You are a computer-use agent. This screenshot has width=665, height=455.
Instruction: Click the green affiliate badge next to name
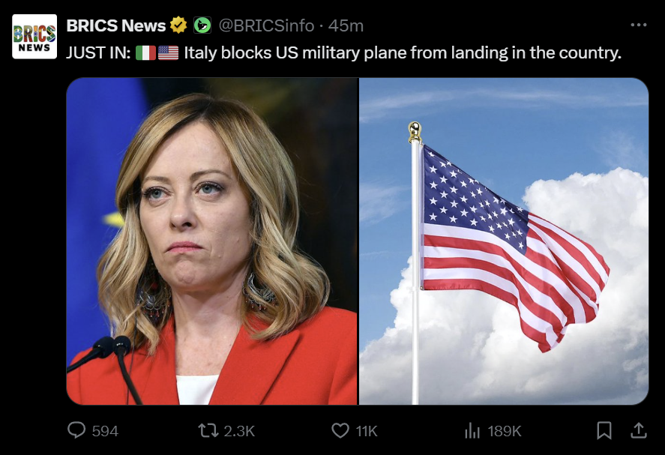[202, 25]
